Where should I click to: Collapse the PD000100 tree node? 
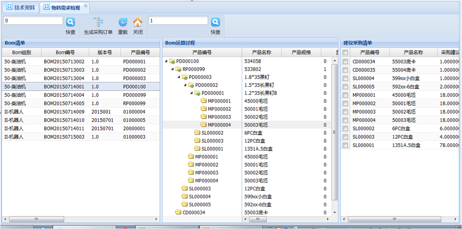pos(166,61)
